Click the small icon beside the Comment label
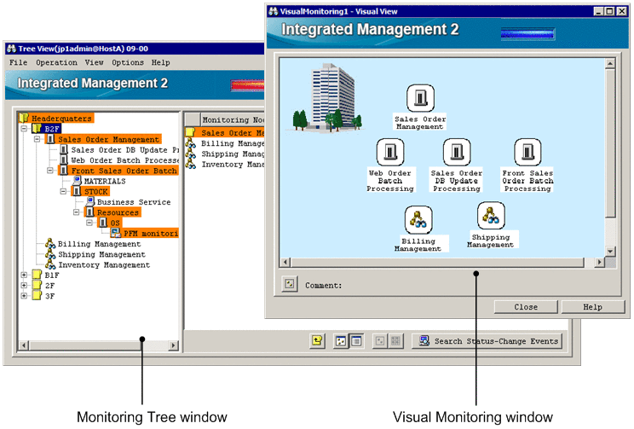The height and width of the screenshot is (429, 634). 290,285
